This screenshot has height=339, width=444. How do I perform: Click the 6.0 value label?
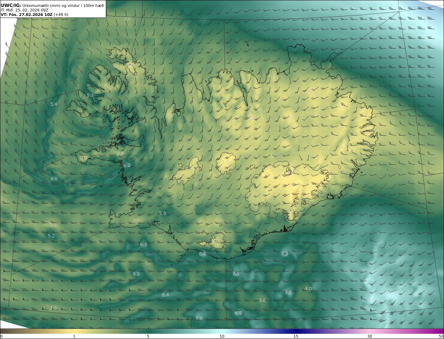click(54, 179)
